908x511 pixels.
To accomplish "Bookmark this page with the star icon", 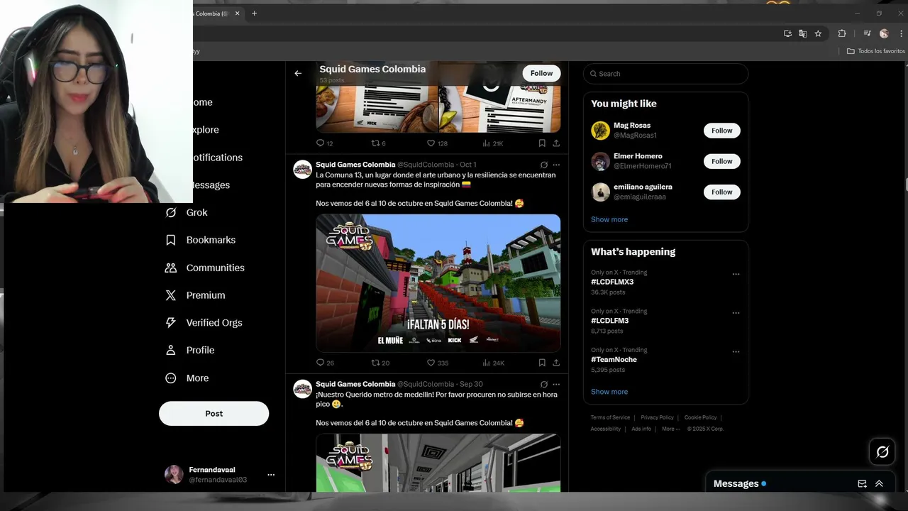I will (818, 33).
